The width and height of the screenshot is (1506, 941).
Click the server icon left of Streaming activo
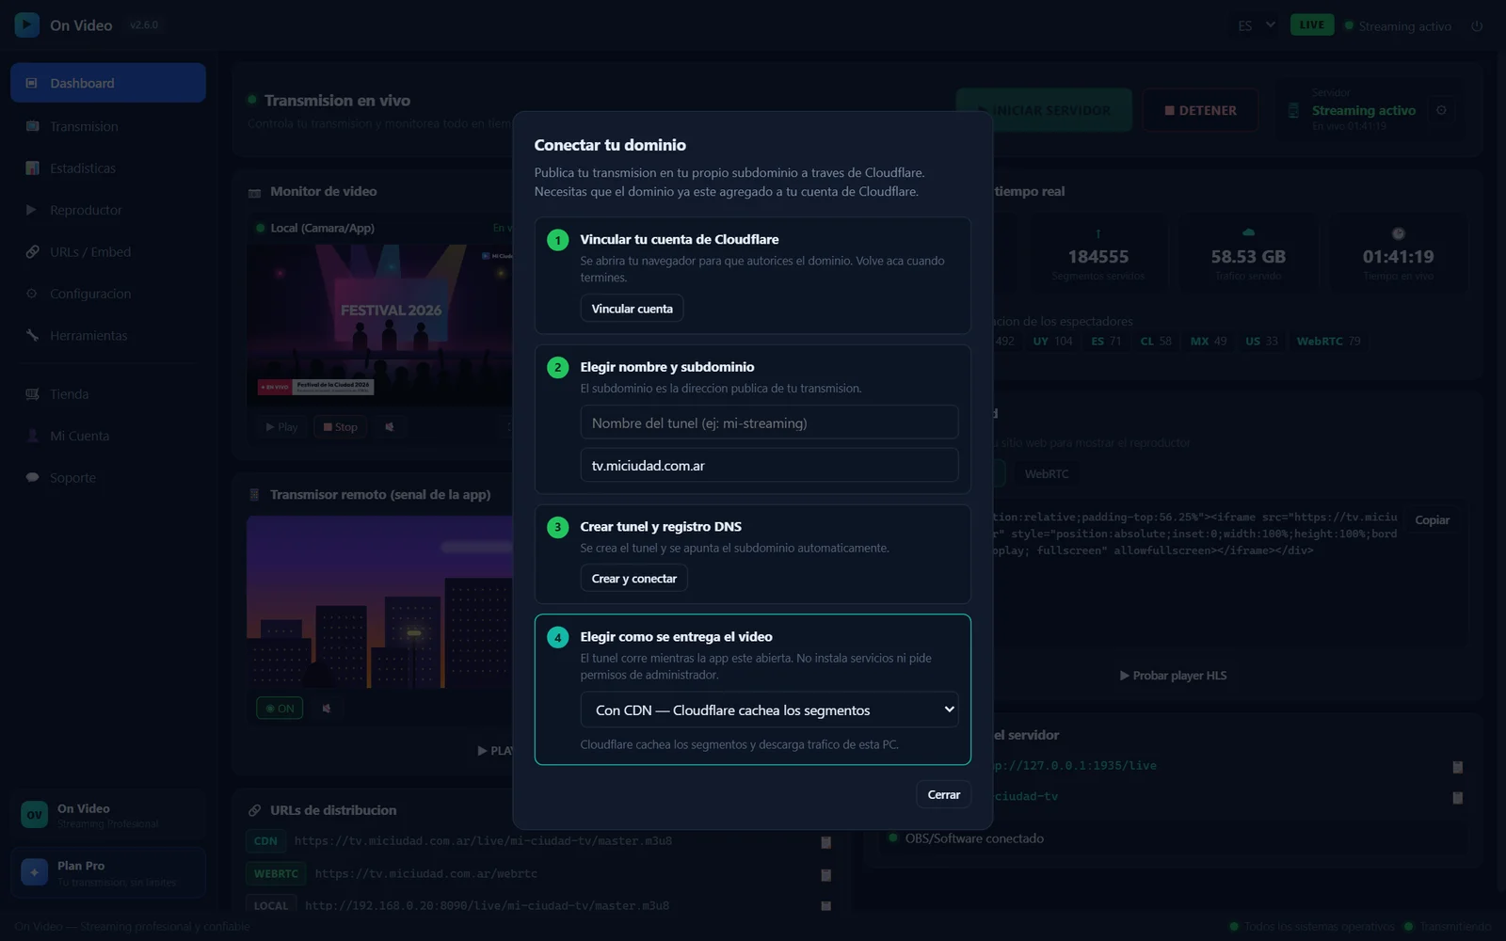click(1293, 110)
